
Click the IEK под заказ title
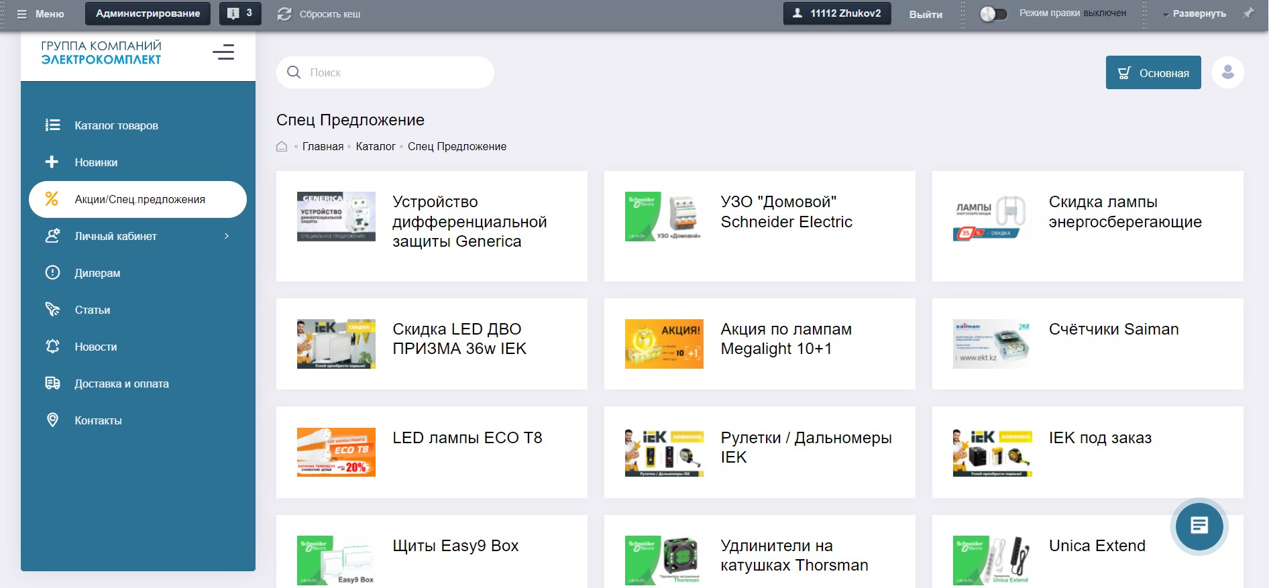click(1100, 438)
